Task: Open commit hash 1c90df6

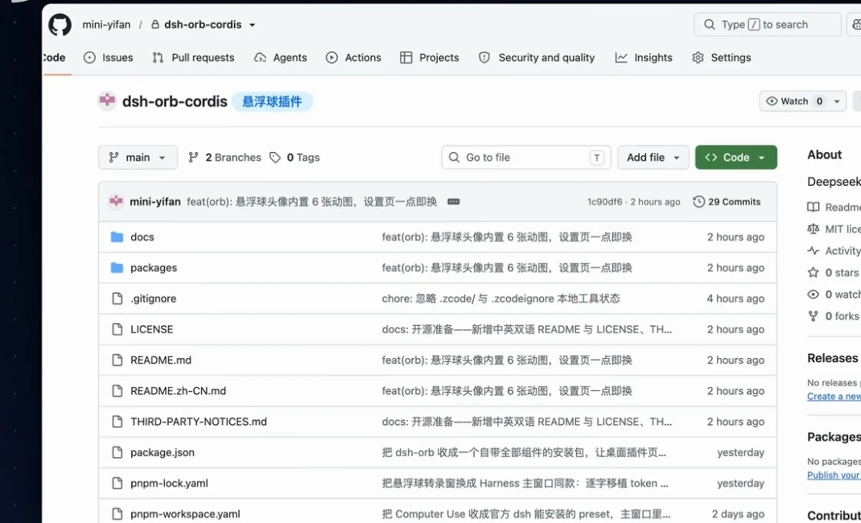Action: click(x=604, y=202)
